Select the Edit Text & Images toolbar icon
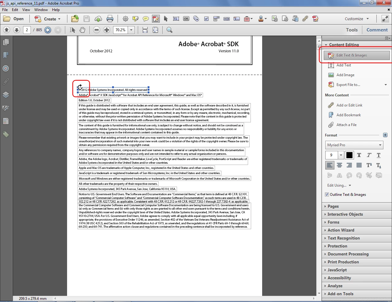 pos(156,19)
